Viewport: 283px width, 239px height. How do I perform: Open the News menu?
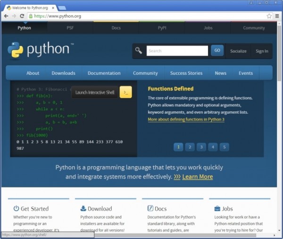click(221, 73)
